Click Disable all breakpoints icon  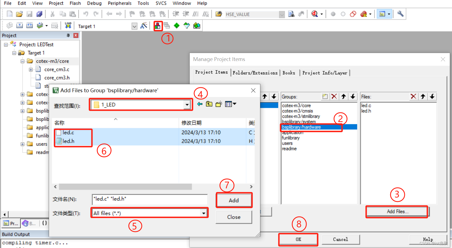pos(353,14)
